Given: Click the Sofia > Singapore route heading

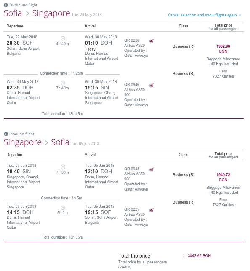Looking at the screenshot, I should tap(37, 13).
